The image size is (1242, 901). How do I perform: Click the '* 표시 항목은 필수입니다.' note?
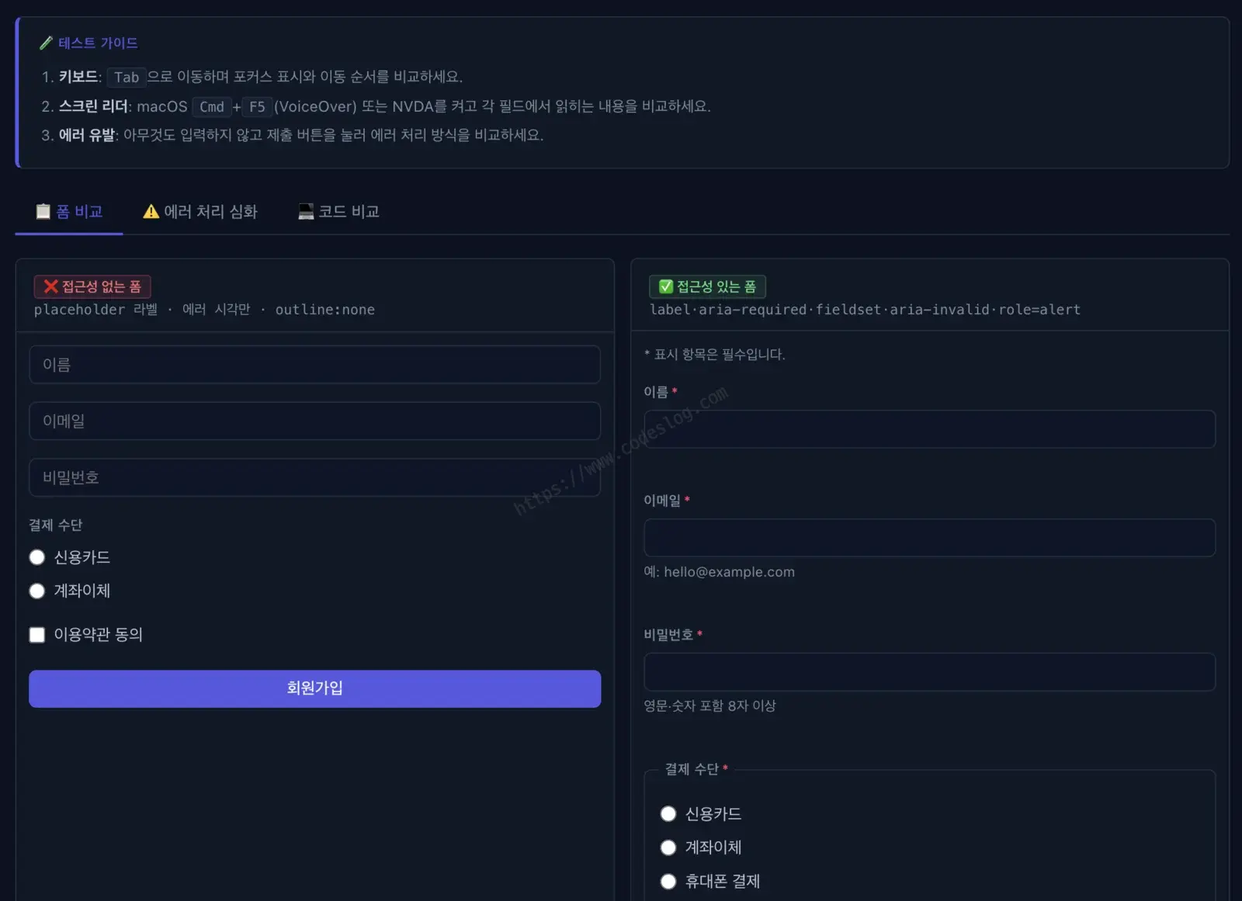[x=715, y=355]
